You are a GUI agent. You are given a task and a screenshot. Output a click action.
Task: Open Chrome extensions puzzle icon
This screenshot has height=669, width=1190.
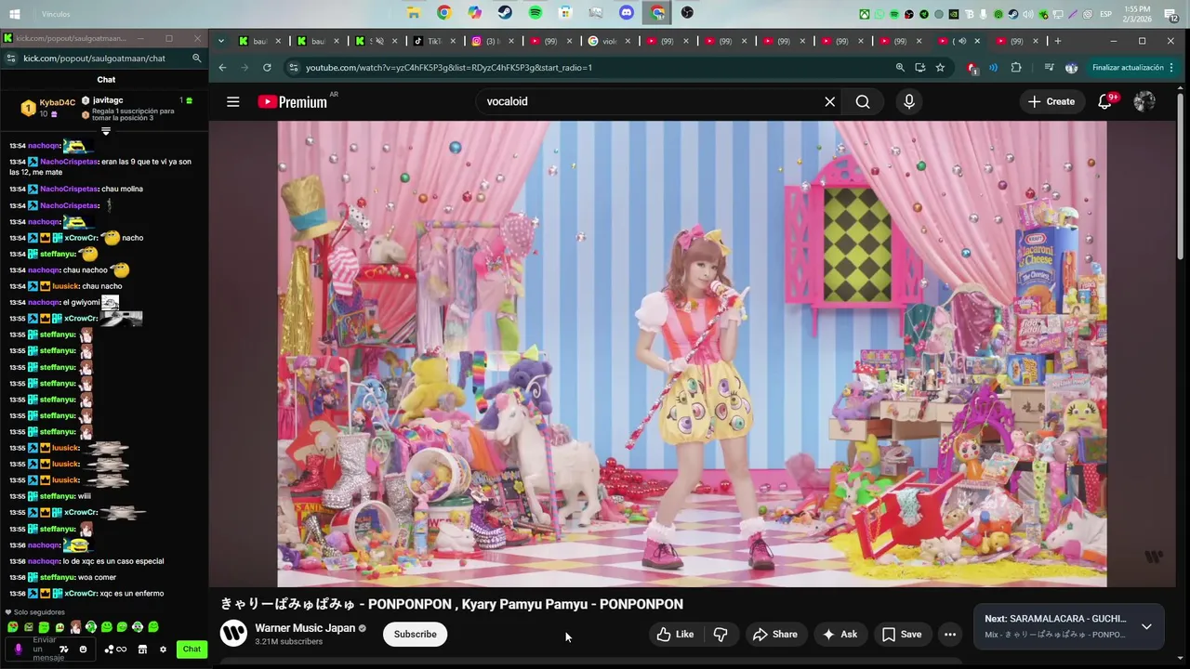1016,68
